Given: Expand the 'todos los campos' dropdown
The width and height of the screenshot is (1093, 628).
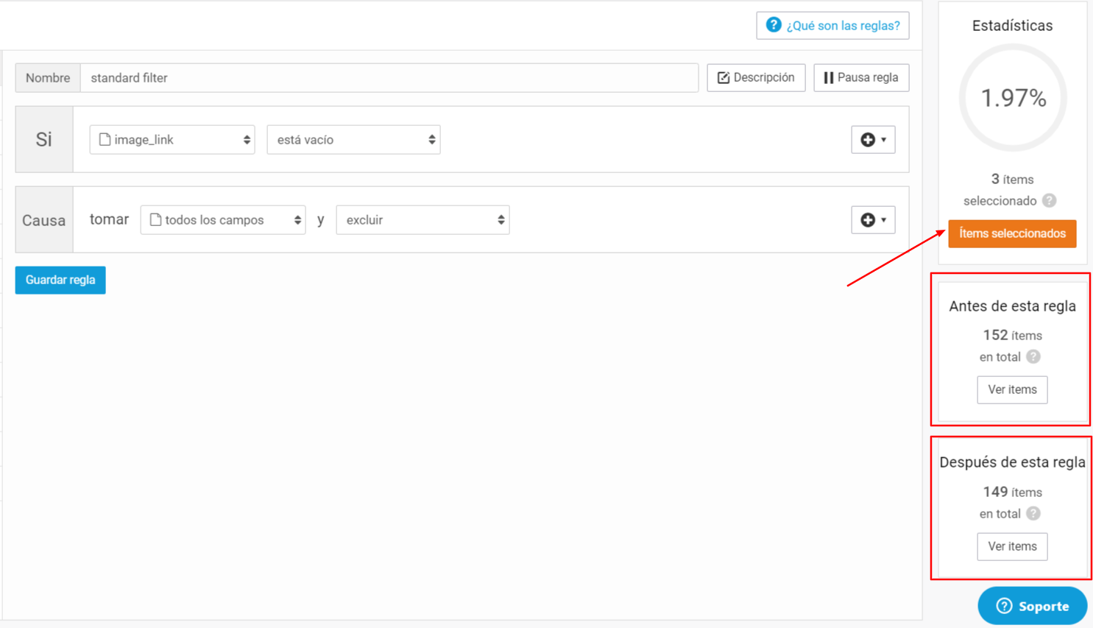Looking at the screenshot, I should 223,220.
